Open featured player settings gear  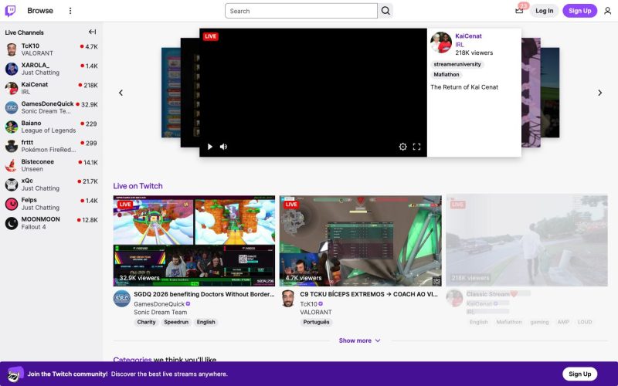tap(402, 147)
